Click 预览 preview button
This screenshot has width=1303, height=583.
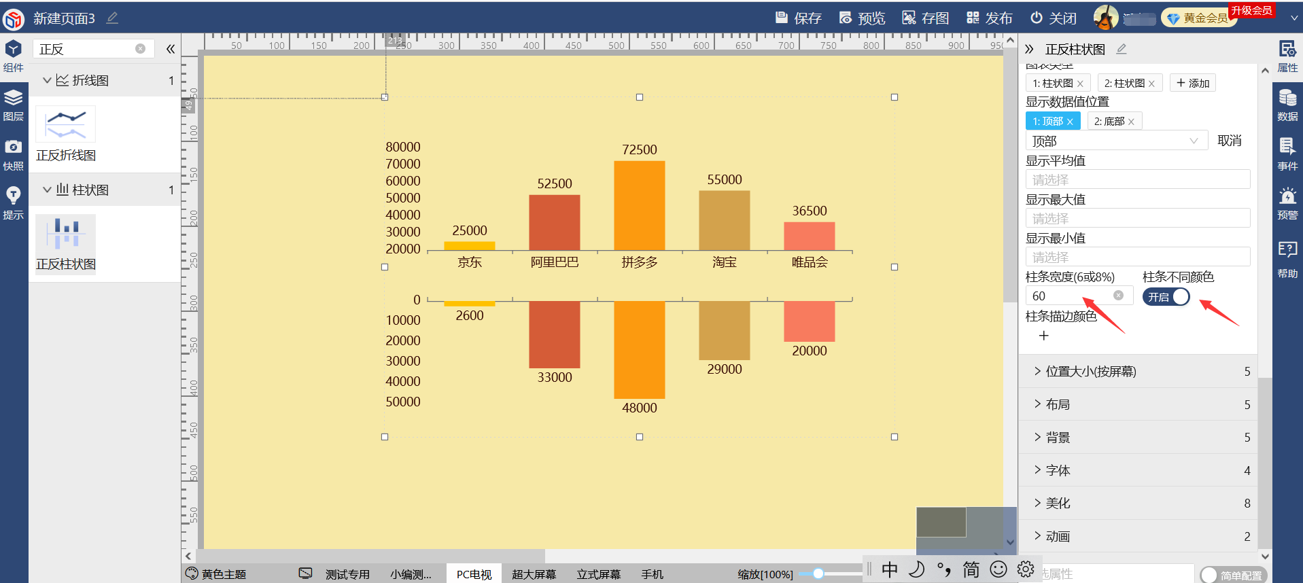(862, 18)
